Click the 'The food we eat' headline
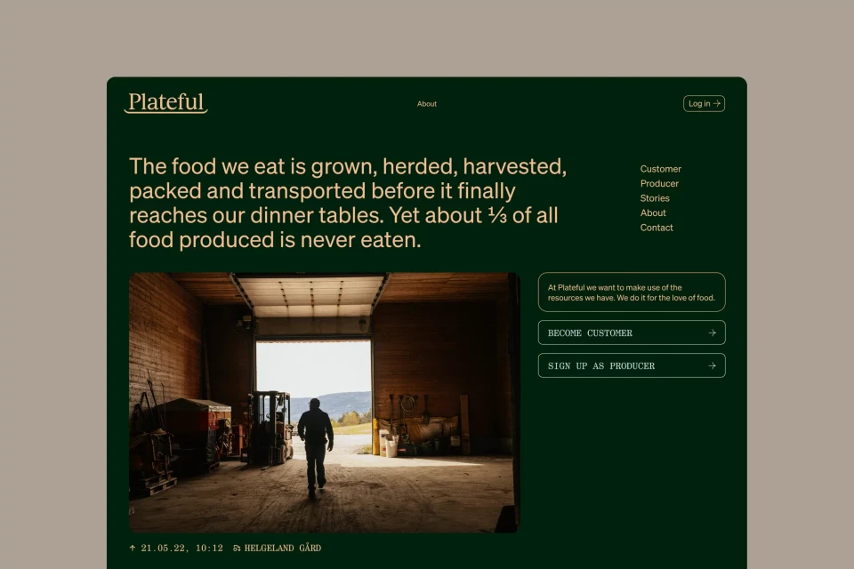This screenshot has width=854, height=569. click(x=347, y=204)
